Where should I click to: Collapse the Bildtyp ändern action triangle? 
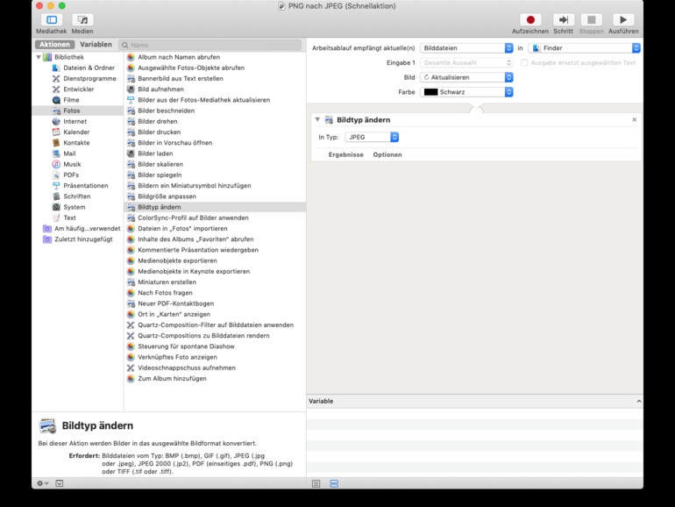pos(317,119)
